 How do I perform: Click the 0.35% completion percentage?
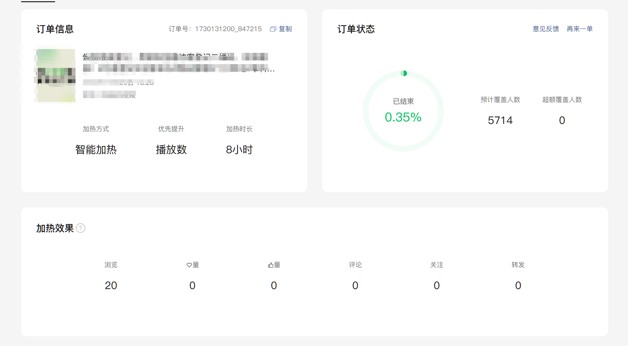pos(403,117)
